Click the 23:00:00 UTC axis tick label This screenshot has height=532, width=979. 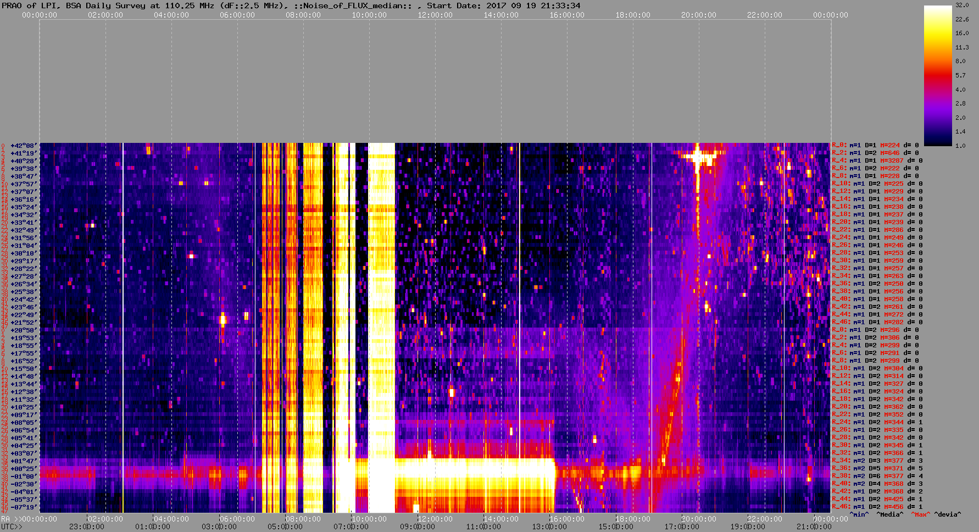[86, 527]
